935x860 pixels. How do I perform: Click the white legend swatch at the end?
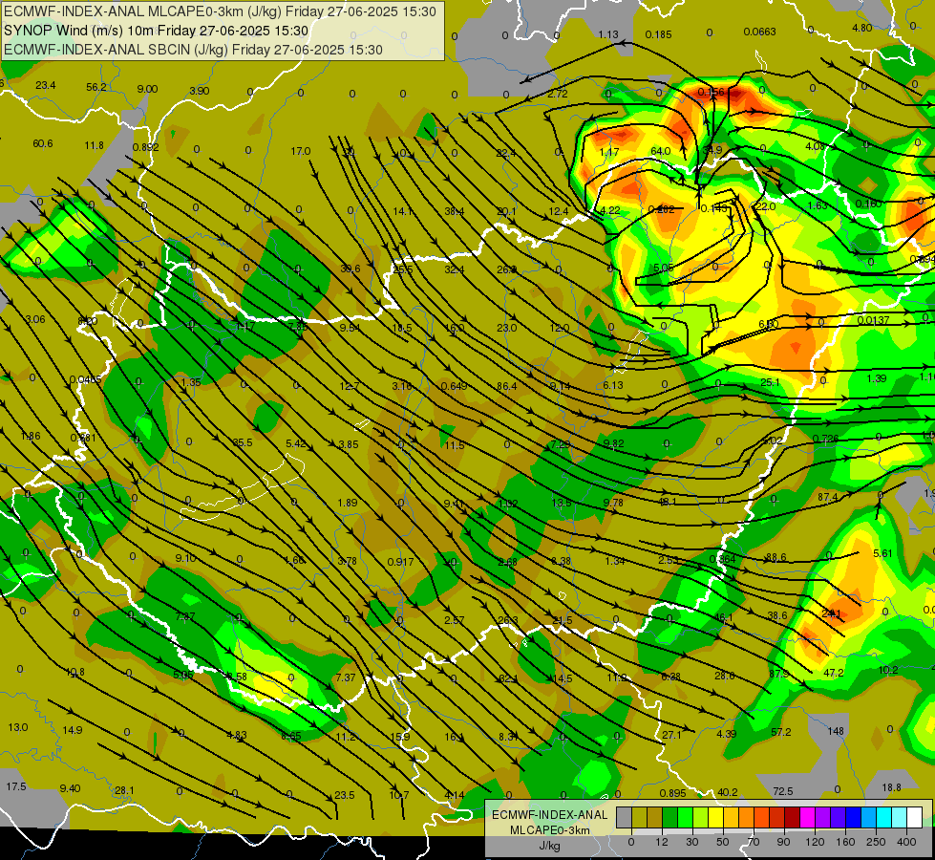[914, 817]
